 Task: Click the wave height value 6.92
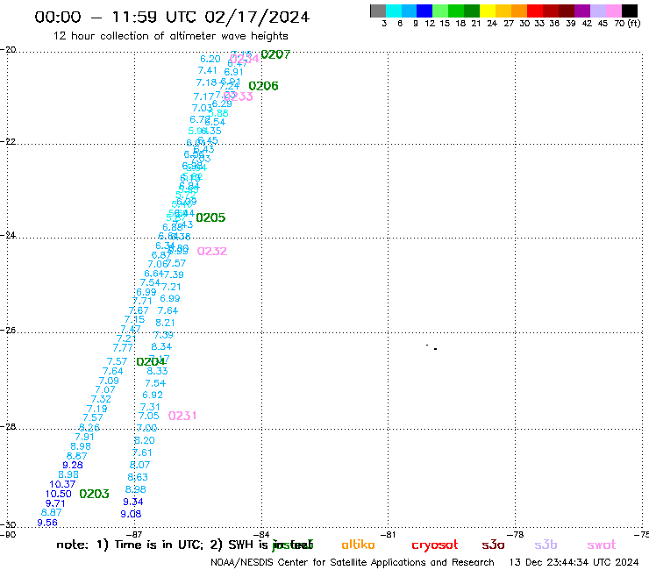pos(153,395)
